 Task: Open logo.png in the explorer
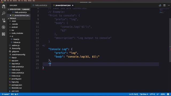pos(15,82)
